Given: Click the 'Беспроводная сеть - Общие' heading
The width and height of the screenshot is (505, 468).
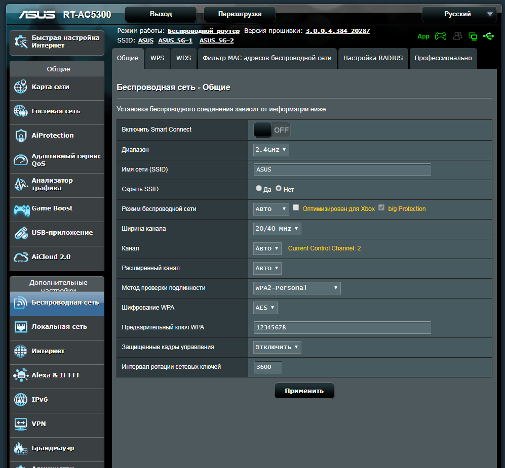Looking at the screenshot, I should (173, 88).
